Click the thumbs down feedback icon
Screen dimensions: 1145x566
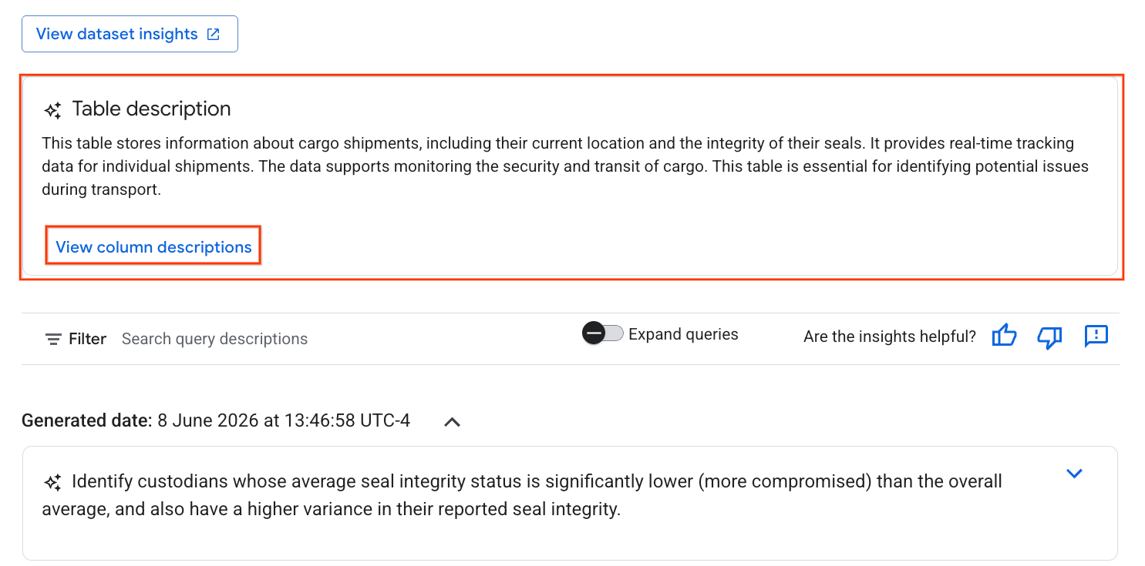1049,337
